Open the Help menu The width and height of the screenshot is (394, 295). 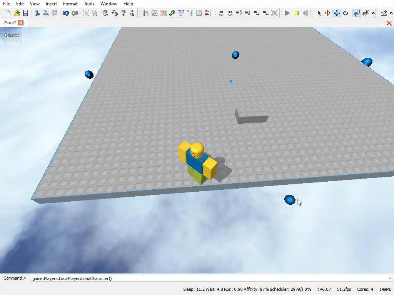128,4
